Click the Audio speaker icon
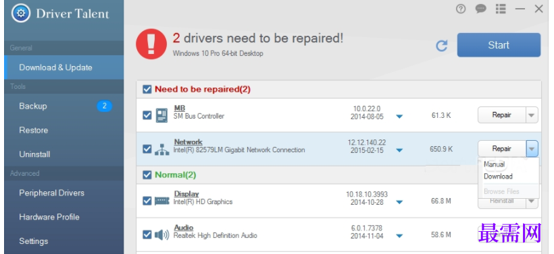 click(x=162, y=234)
